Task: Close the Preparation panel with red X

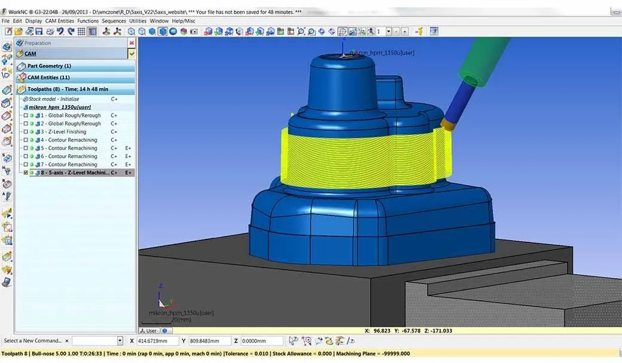Action: coord(132,43)
